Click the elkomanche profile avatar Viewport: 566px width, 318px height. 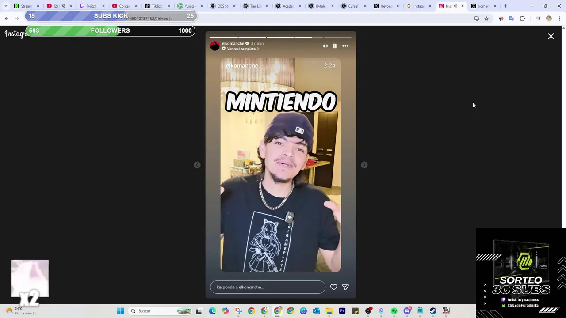215,46
